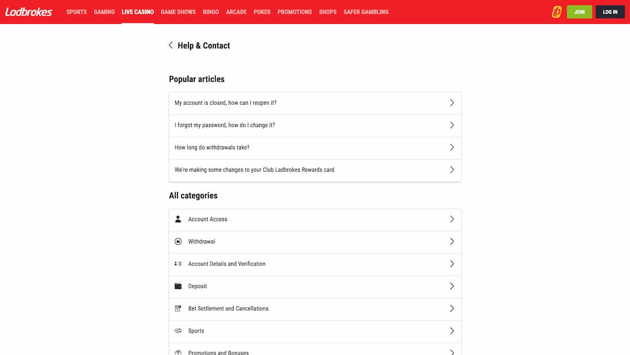
Task: Open the forgot password article link
Action: coord(314,125)
